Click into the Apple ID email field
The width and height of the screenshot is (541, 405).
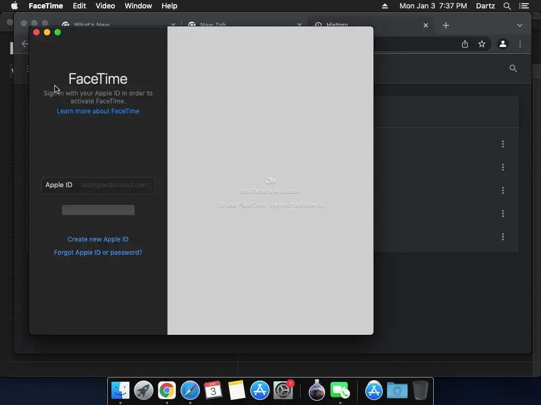coord(98,185)
